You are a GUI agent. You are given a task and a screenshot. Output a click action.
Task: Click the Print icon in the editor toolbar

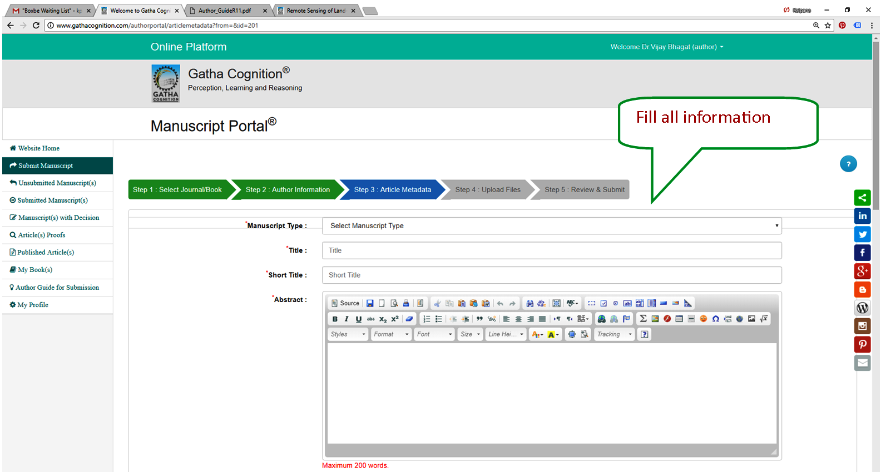point(406,303)
